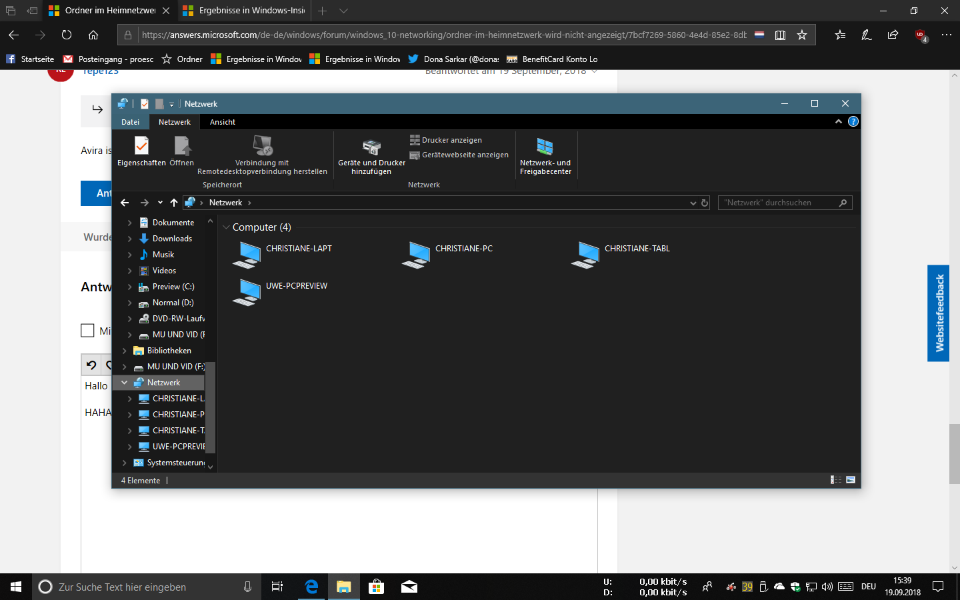Open Explorer help question mark
The image size is (960, 600).
[853, 122]
